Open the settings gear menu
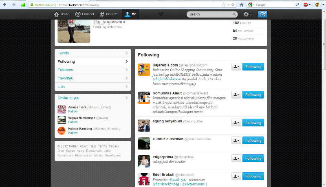Viewport: 326px width, 187px height. (247, 14)
